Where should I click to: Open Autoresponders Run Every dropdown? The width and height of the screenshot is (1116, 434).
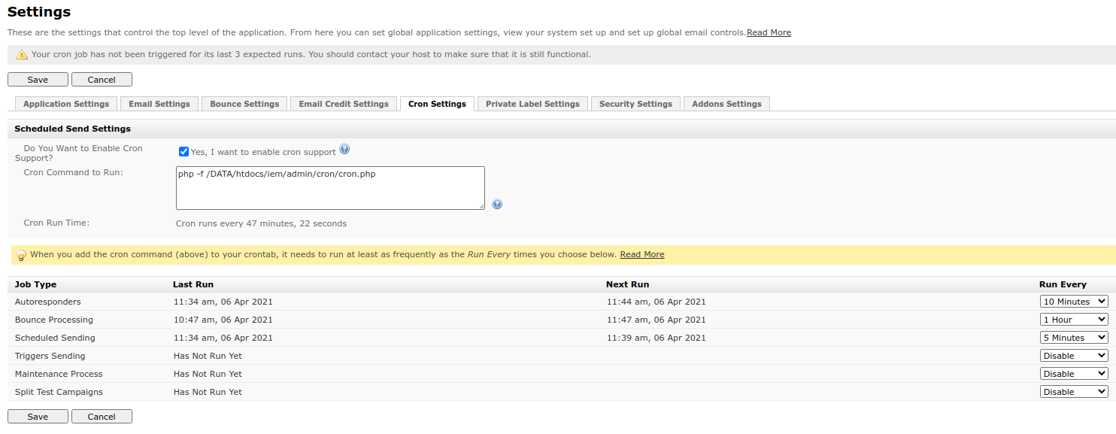click(1074, 302)
